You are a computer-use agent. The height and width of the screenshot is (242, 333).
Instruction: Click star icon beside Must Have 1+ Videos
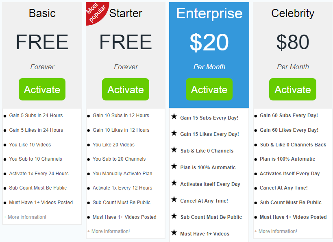[174, 232]
